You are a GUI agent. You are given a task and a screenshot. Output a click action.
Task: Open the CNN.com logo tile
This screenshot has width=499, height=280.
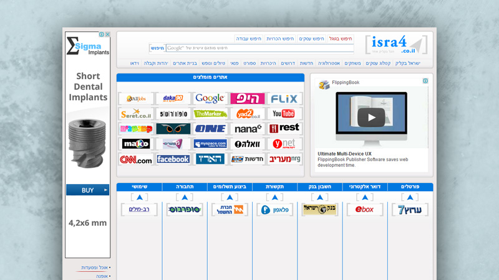(136, 159)
